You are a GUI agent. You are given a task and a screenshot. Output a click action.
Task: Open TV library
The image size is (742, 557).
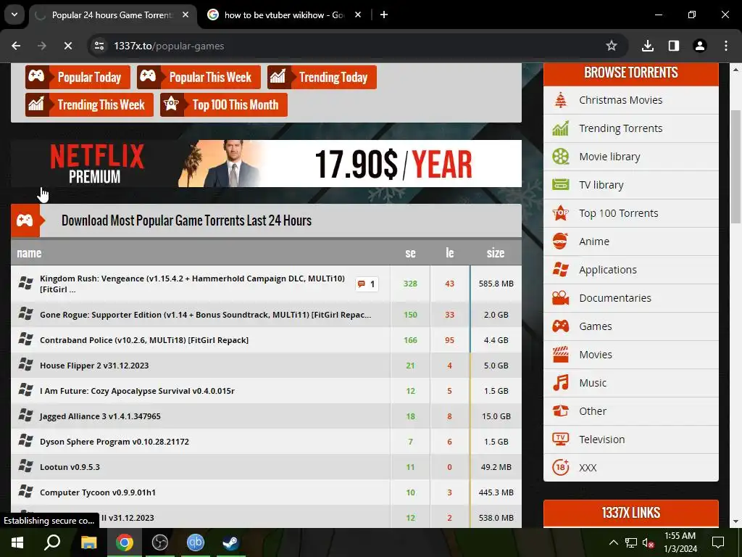[631, 185]
